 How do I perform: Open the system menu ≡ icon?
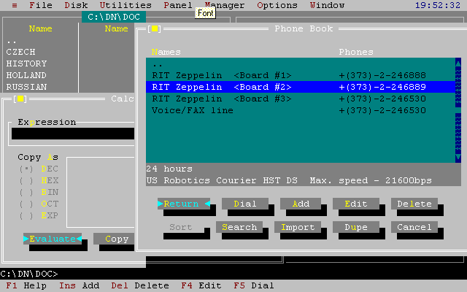coord(15,5)
